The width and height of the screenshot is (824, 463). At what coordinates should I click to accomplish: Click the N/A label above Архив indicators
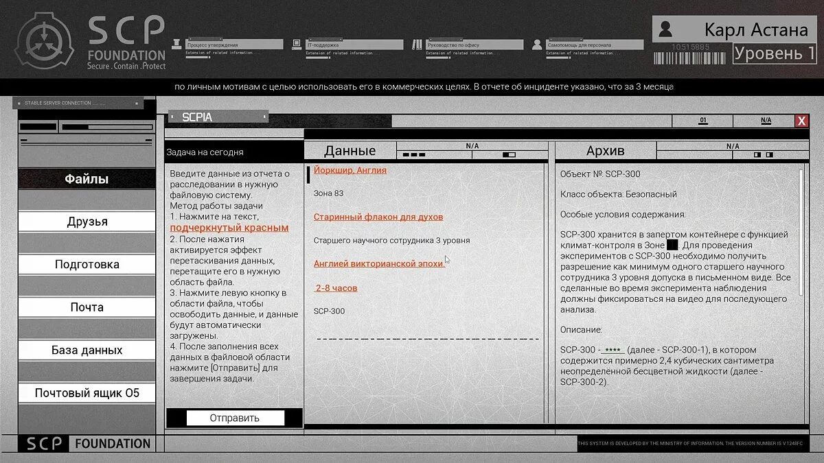click(x=733, y=146)
